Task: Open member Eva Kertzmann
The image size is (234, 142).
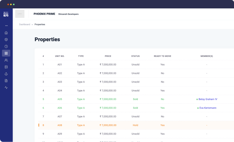Action: click(x=208, y=108)
